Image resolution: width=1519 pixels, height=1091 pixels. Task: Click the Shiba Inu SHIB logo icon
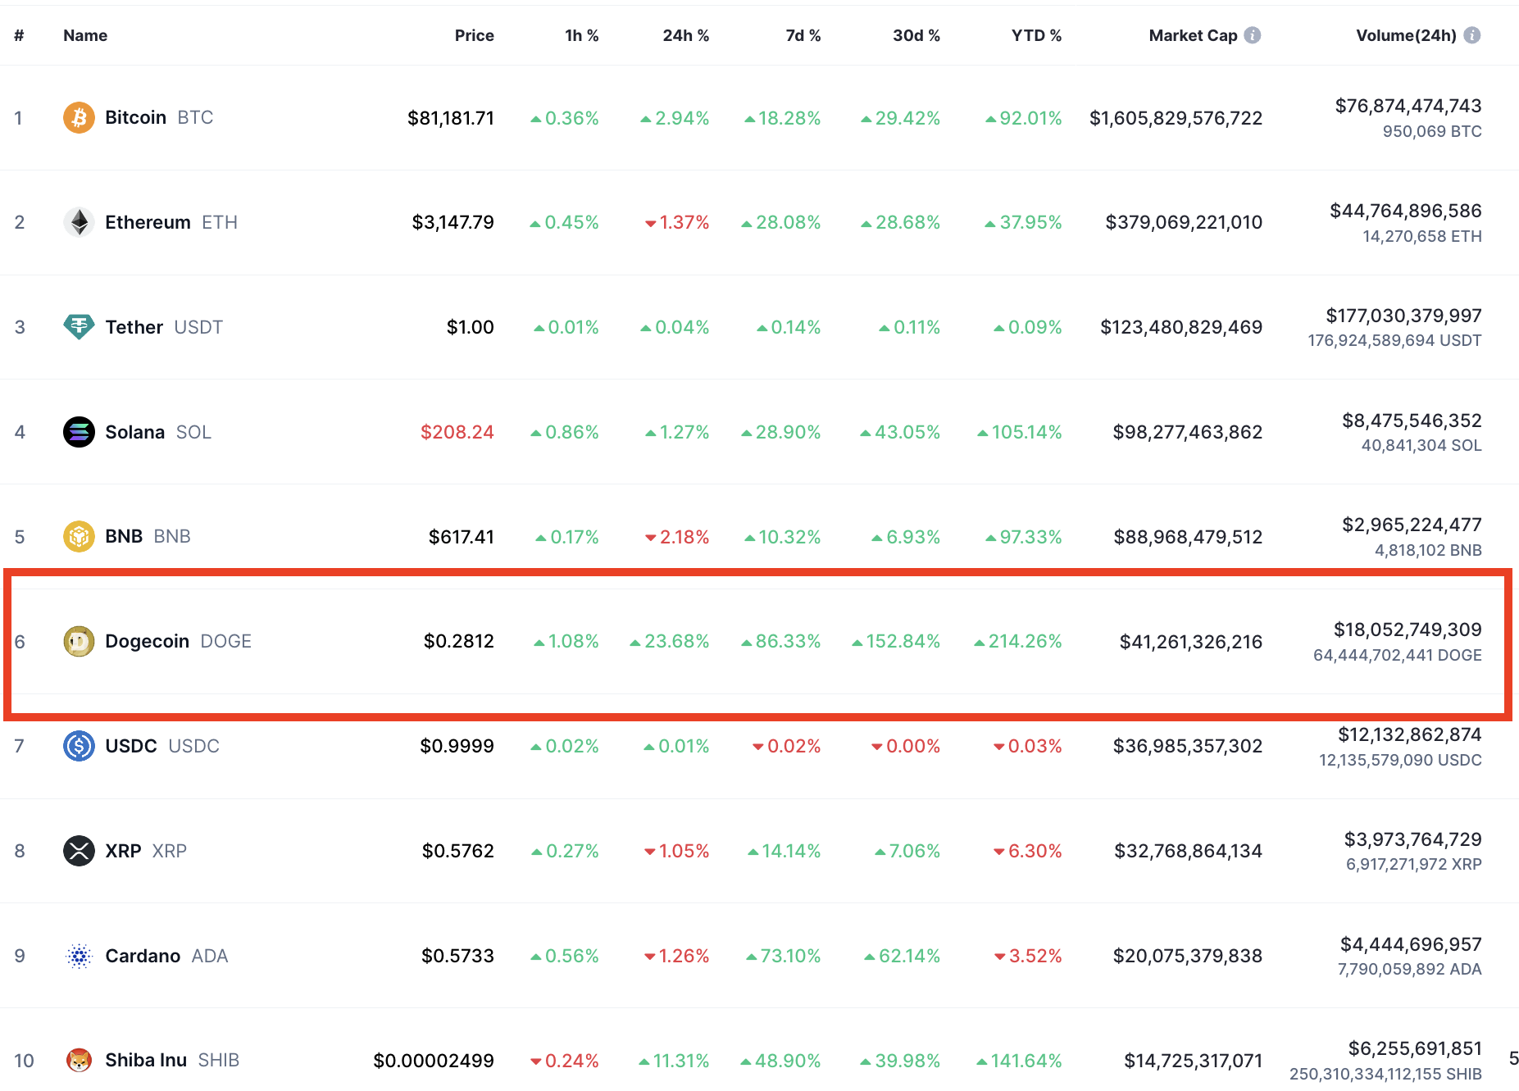point(79,1060)
